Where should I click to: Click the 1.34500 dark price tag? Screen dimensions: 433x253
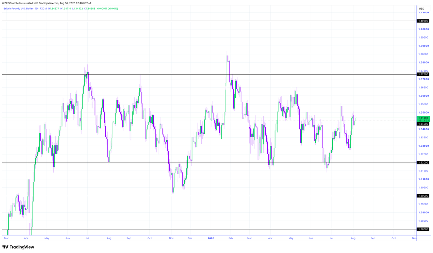[423, 124]
